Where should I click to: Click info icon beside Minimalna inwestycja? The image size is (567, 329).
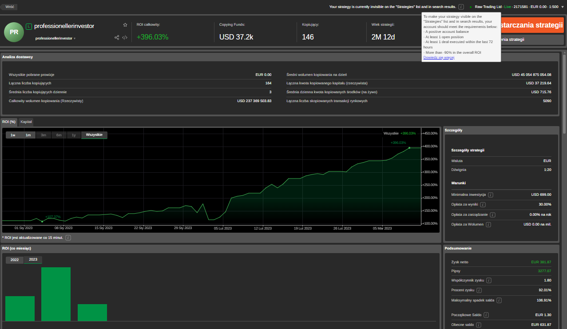491,194
